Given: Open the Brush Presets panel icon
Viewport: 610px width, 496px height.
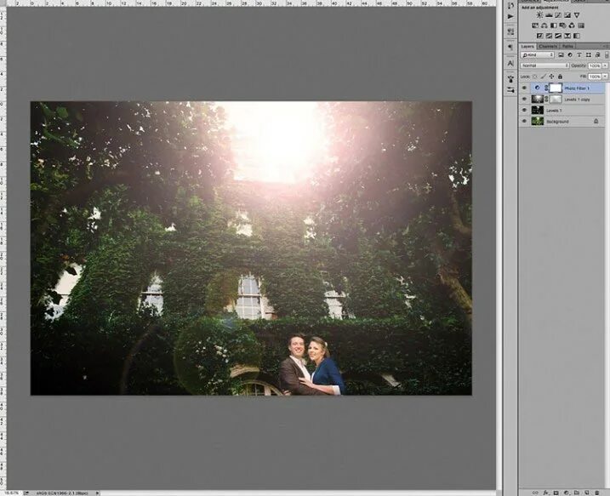Looking at the screenshot, I should (x=510, y=90).
